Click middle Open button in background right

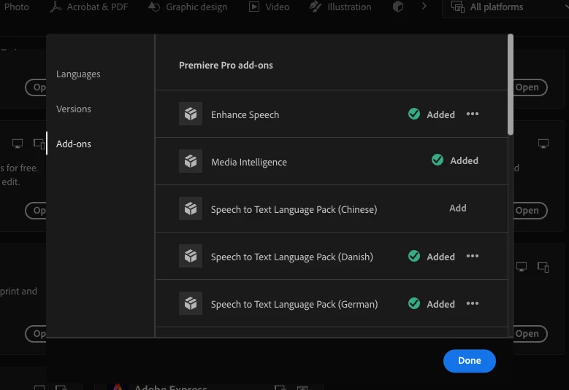click(529, 211)
